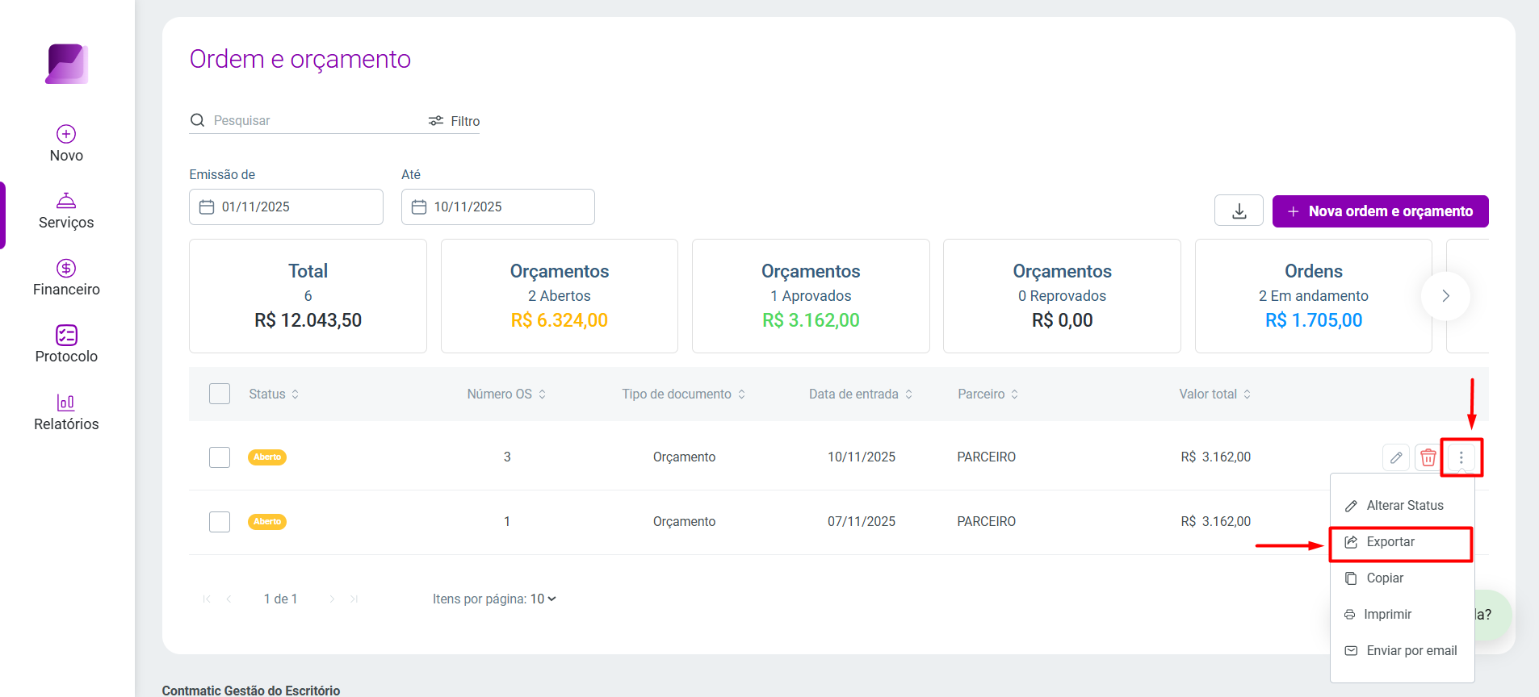
Task: Click the download icon button
Action: (x=1239, y=211)
